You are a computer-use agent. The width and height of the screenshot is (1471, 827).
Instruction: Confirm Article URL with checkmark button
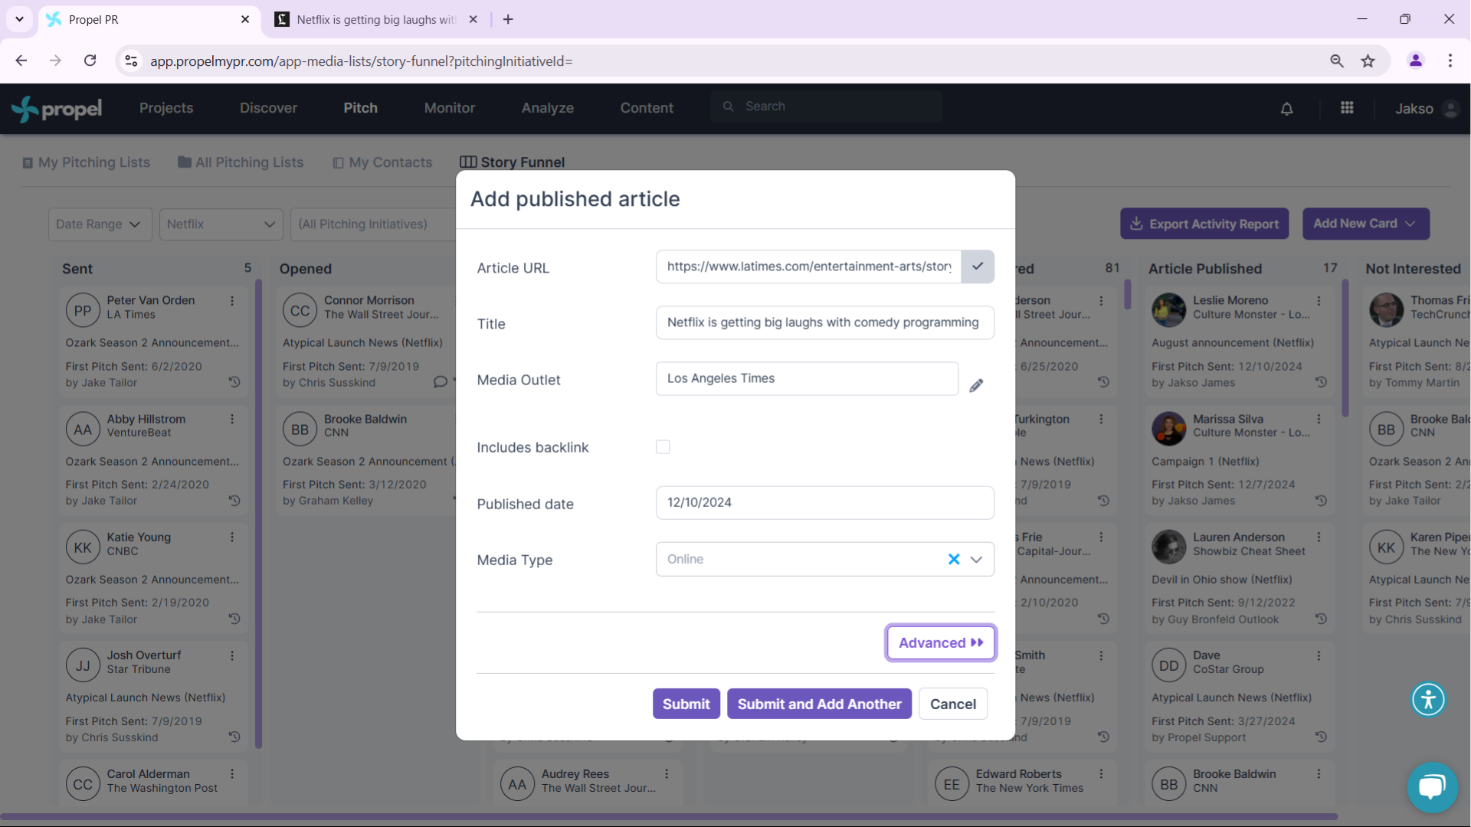(x=978, y=266)
